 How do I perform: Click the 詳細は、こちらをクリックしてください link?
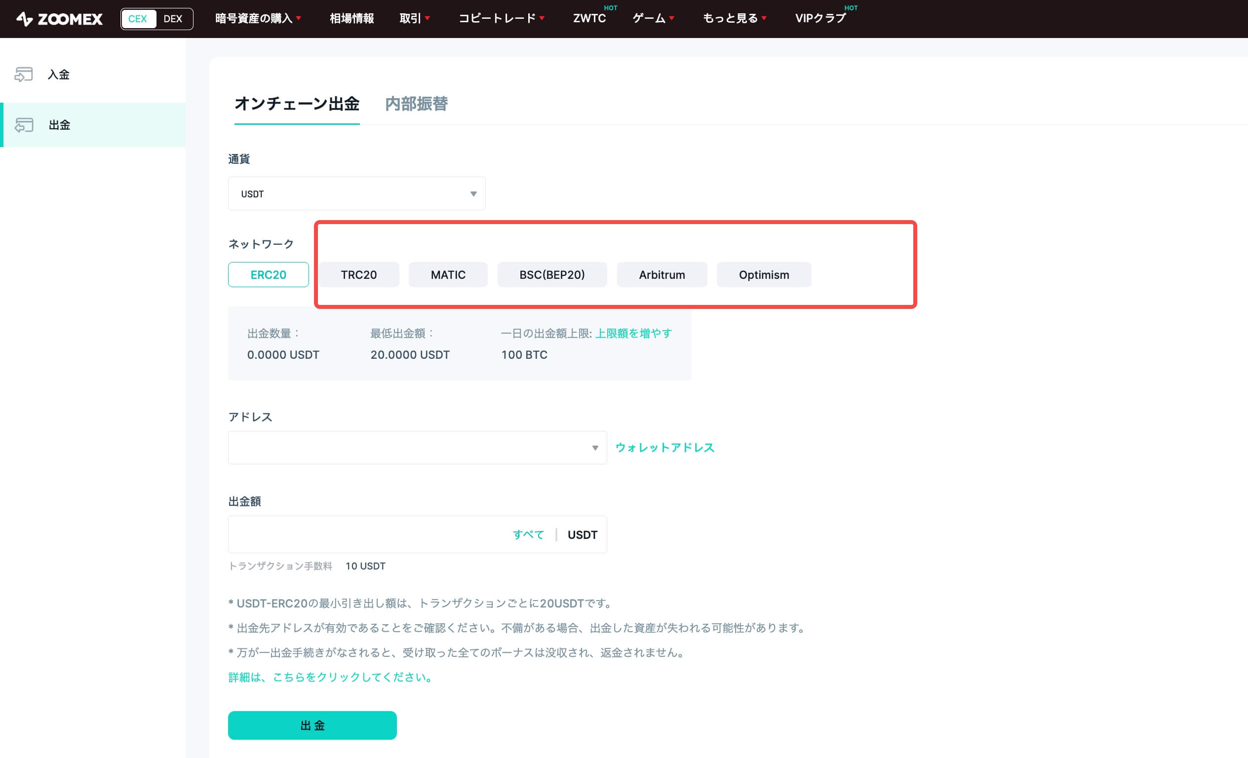tap(330, 677)
